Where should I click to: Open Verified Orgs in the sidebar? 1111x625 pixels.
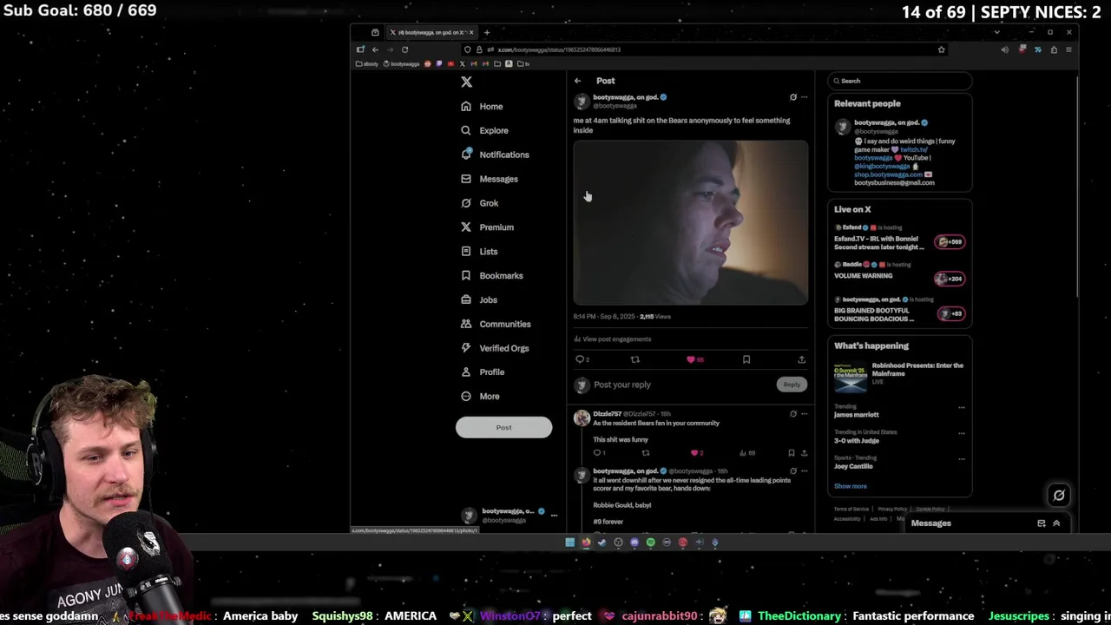click(495, 348)
